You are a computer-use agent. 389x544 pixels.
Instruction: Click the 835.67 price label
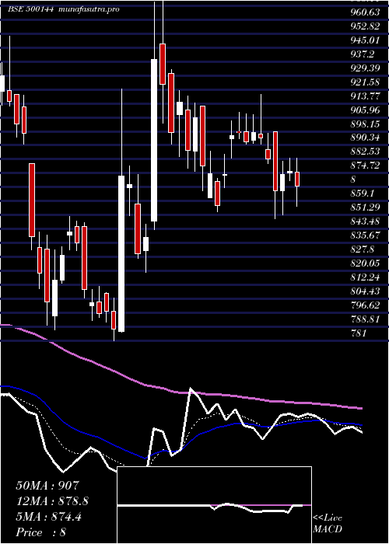pyautogui.click(x=365, y=235)
